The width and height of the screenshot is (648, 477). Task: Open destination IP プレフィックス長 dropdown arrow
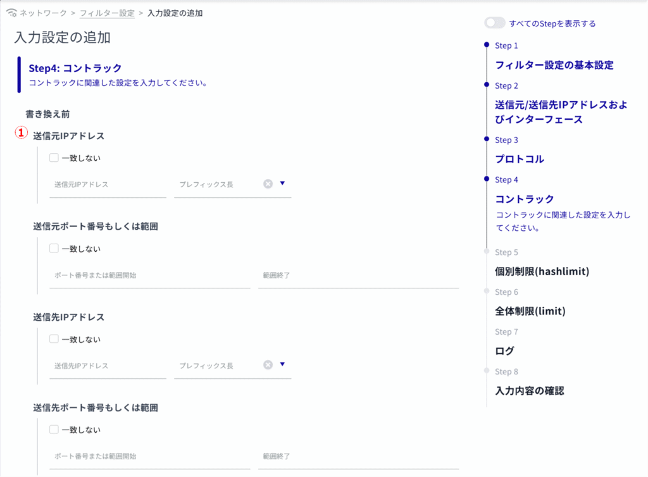point(282,364)
